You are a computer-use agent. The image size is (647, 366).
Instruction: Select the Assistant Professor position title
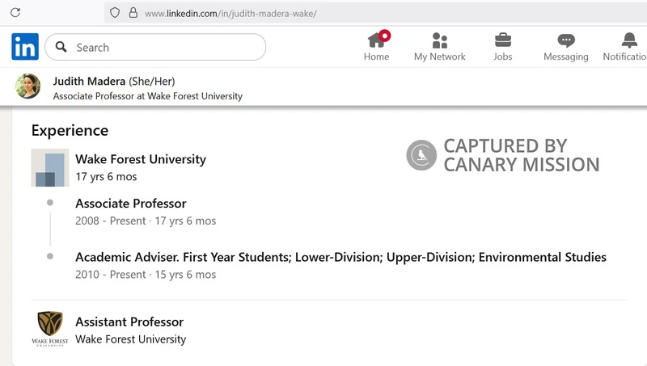(129, 322)
